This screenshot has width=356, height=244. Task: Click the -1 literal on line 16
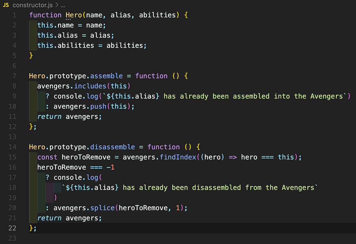tap(111, 167)
